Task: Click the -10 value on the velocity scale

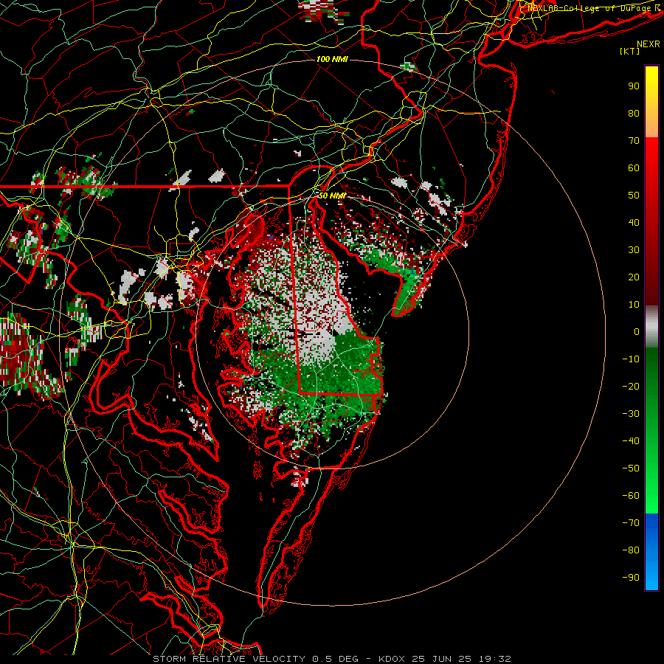Action: click(x=631, y=359)
